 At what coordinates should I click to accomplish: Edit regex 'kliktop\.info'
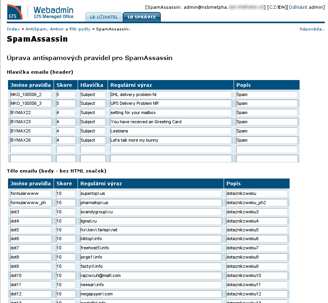tap(151, 239)
